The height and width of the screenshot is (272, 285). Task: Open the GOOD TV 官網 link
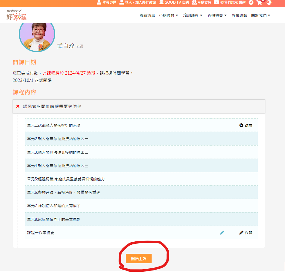point(174,2)
